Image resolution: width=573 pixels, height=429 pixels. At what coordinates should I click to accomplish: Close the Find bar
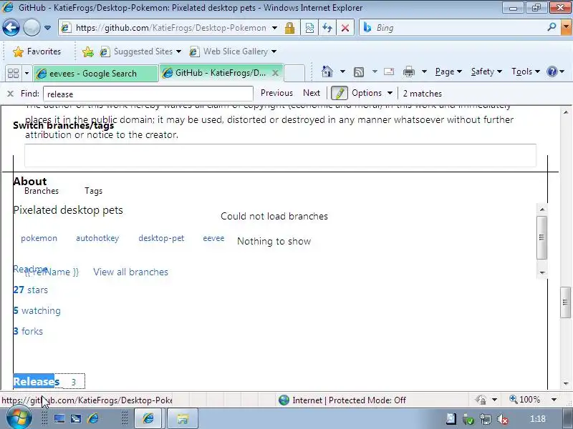[10, 94]
